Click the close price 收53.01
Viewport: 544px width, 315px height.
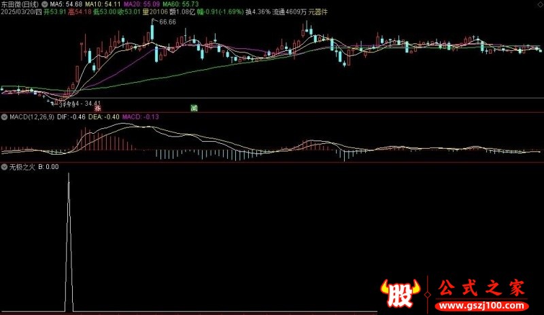pyautogui.click(x=129, y=12)
